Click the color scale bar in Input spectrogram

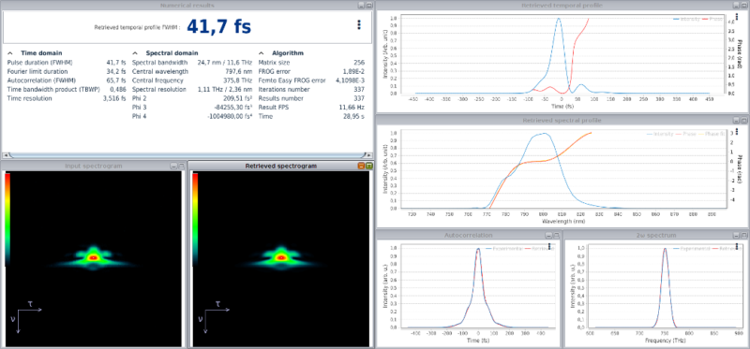coord(7,220)
